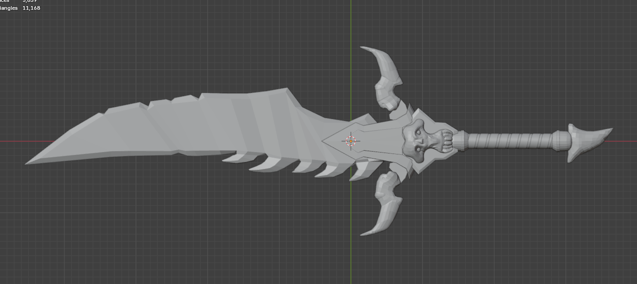Select the ring collar between grip and pommel

[560, 140]
